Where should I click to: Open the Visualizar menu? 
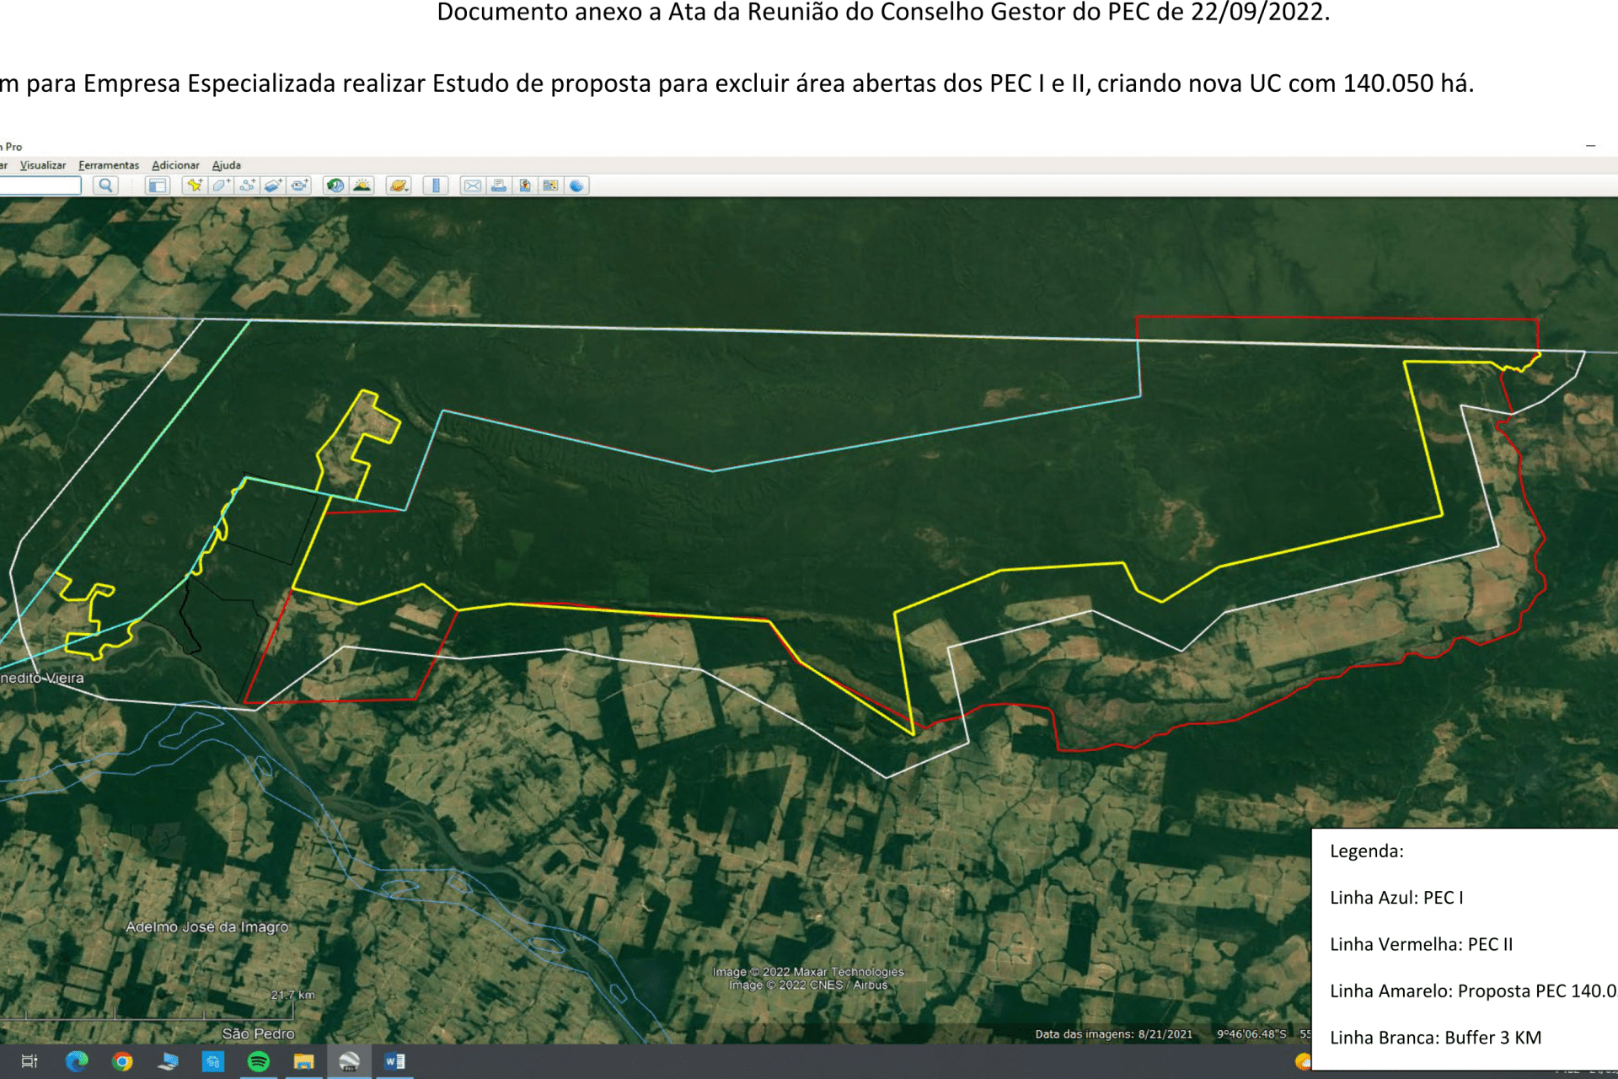[43, 165]
